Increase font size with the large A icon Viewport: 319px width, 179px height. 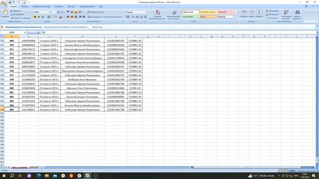click(59, 12)
